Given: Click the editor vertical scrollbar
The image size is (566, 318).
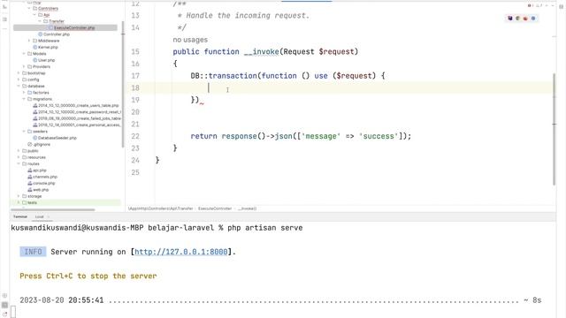Looking at the screenshot, I should click(555, 129).
